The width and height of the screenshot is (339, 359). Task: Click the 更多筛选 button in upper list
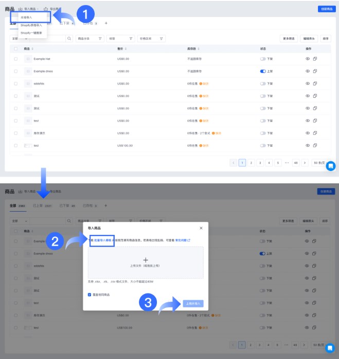tap(289, 39)
